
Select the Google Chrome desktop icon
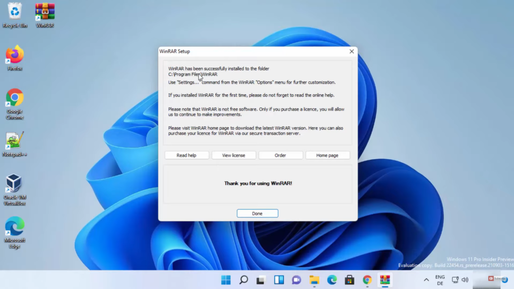(15, 99)
